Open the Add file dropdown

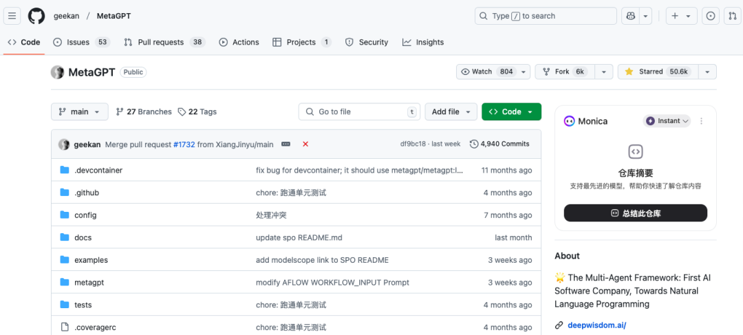point(451,112)
